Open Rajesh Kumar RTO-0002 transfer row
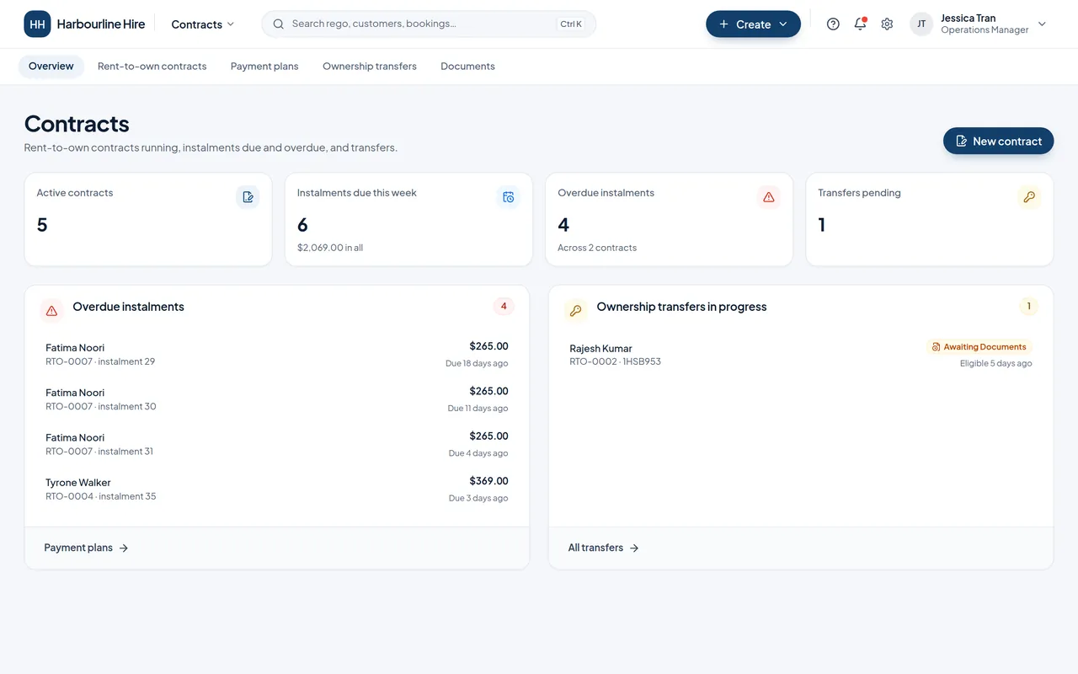The image size is (1078, 674). [801, 355]
